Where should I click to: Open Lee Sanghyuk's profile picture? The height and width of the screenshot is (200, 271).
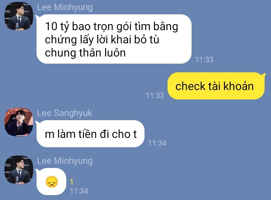[19, 122]
